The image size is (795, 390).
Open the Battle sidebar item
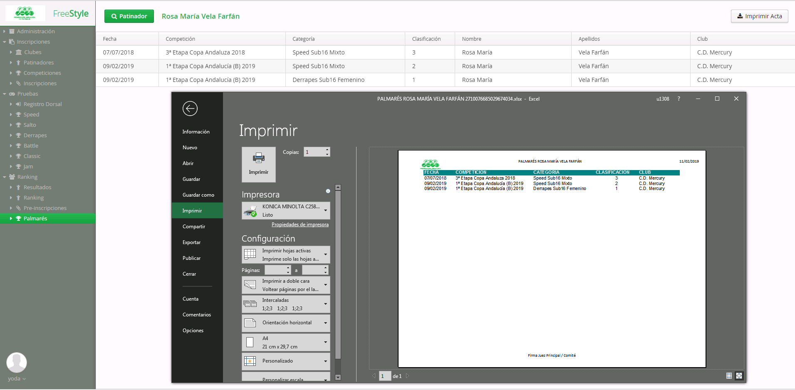point(31,146)
